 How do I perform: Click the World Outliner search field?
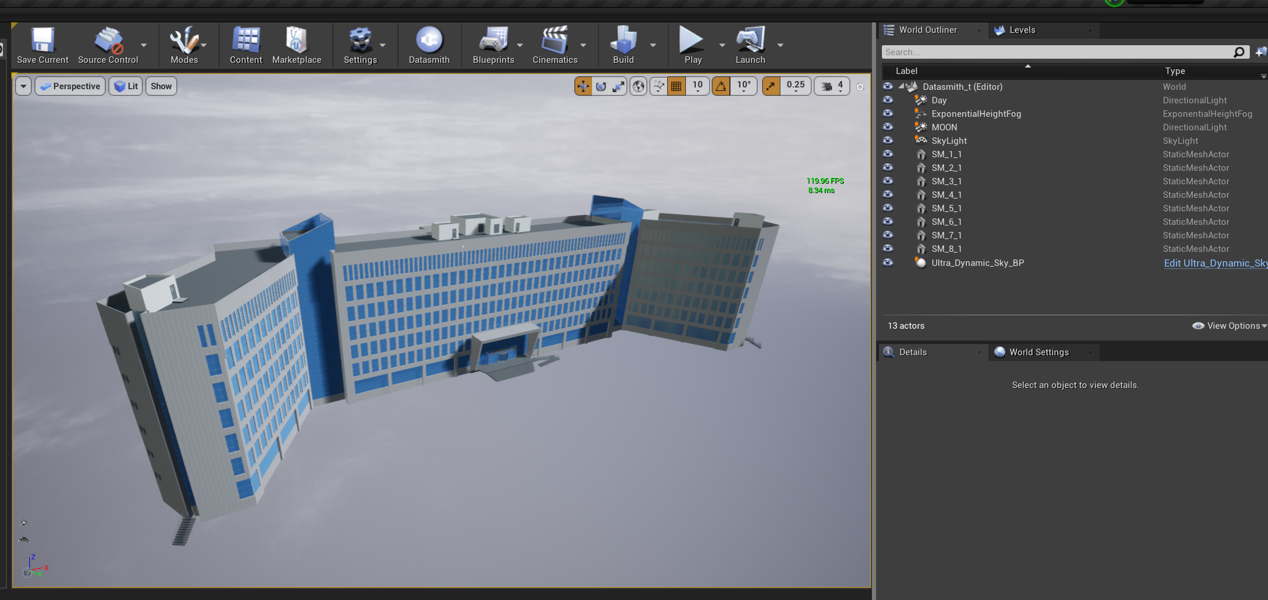coord(1056,52)
